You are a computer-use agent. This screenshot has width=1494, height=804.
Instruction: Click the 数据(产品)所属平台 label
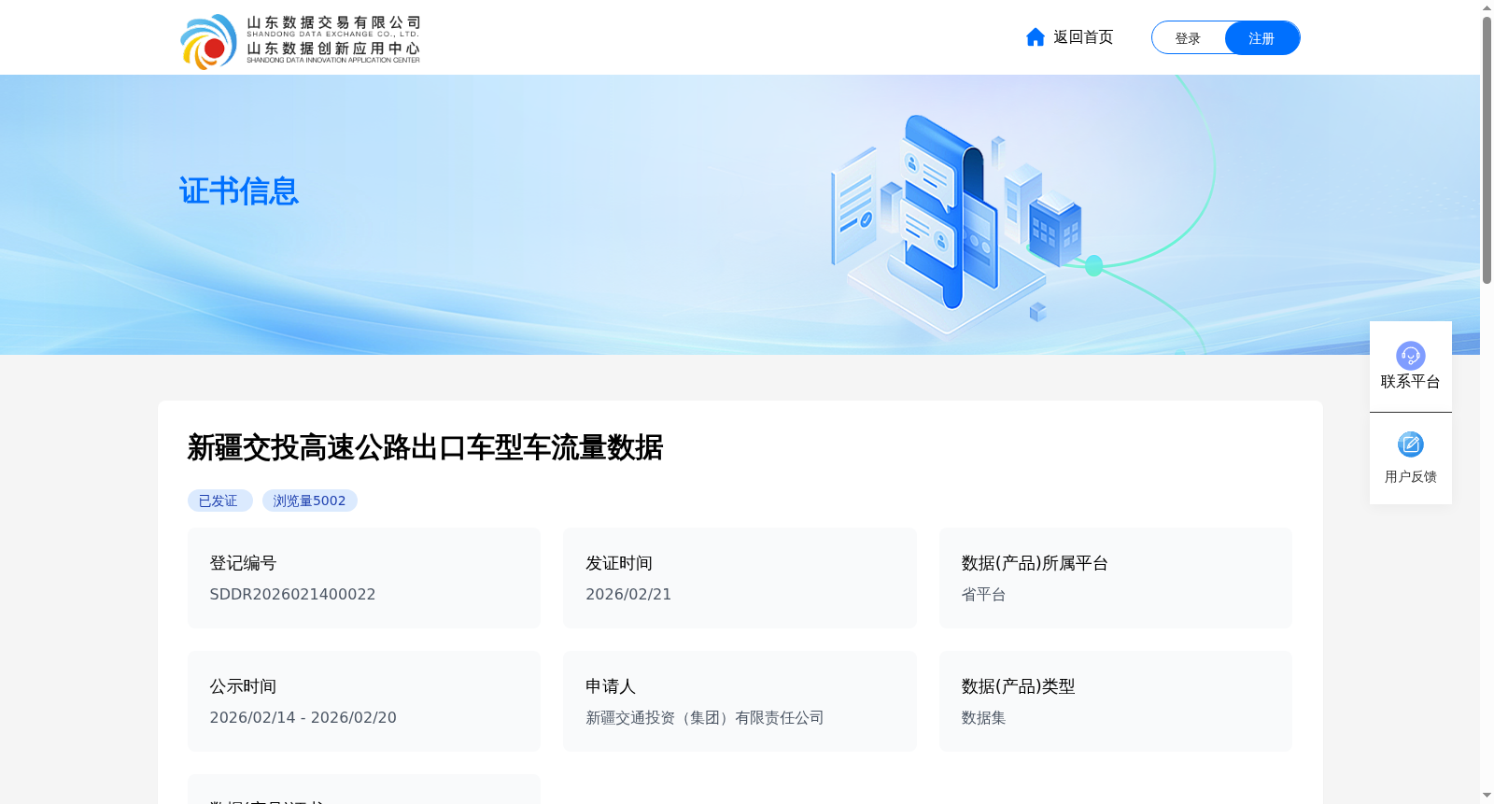[1035, 563]
